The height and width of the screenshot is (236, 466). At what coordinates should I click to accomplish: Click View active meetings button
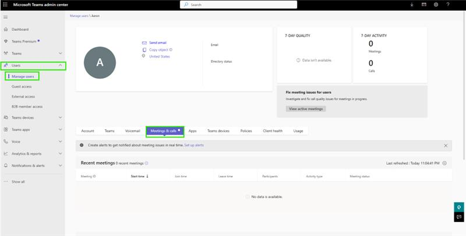[x=306, y=109]
